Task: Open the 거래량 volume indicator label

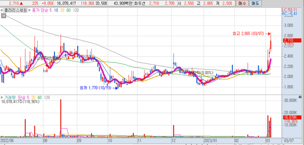Action: click(10, 98)
